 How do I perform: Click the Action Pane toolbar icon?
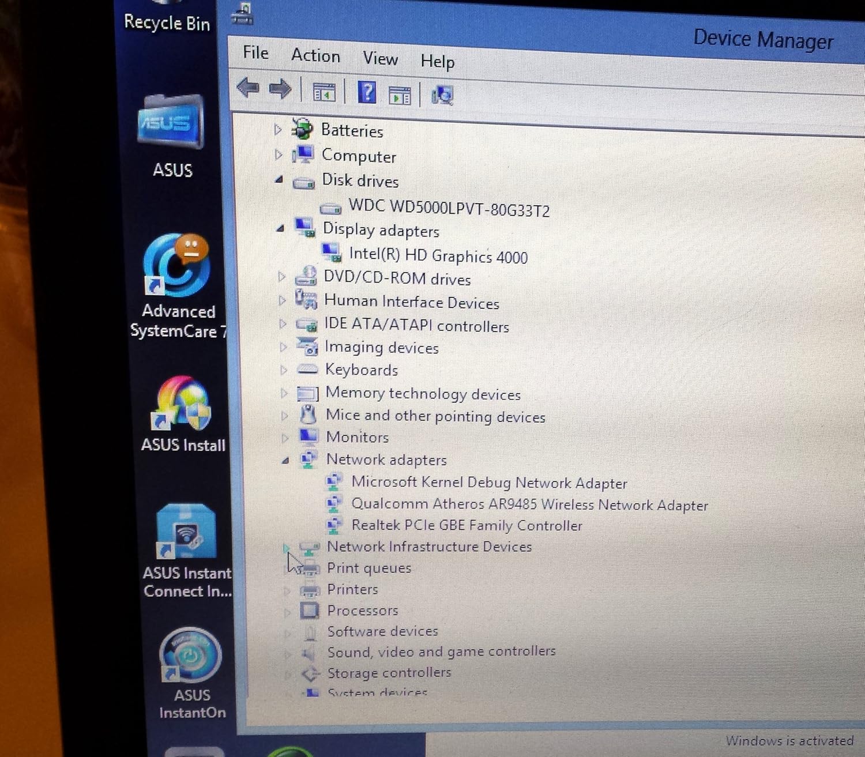(399, 95)
